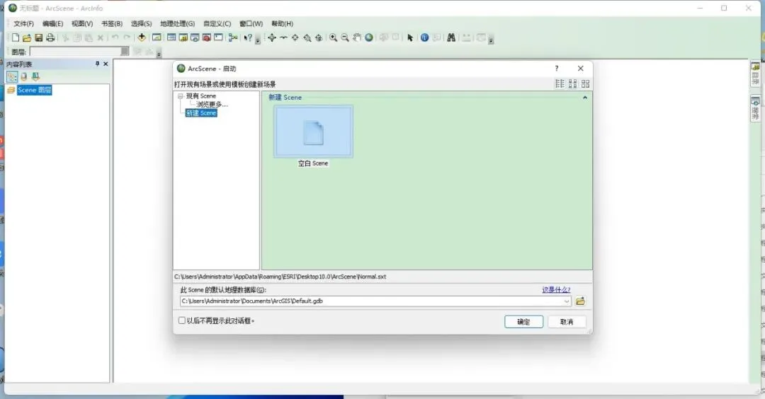Screen dimensions: 765x399
Task: Select the Zoom to Target tool
Action: tap(307, 37)
